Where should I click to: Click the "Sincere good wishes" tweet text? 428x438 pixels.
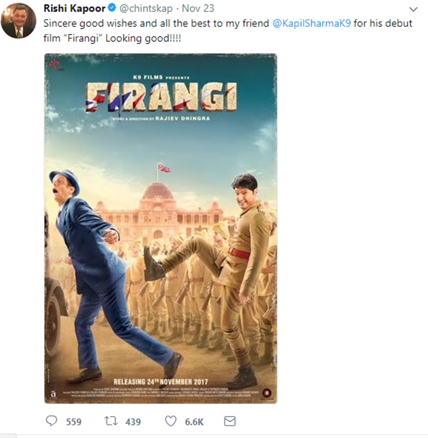(x=151, y=24)
